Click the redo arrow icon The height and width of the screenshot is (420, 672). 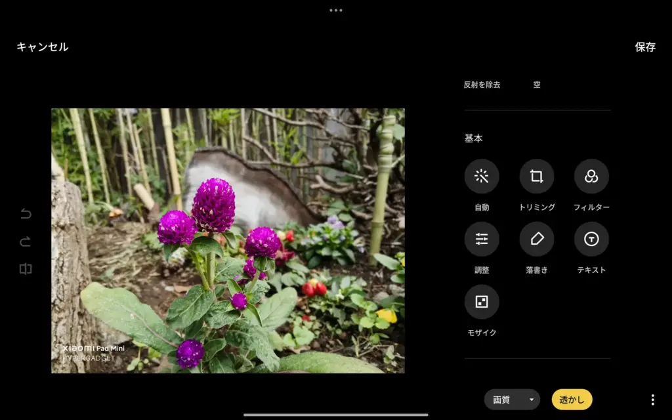click(26, 241)
